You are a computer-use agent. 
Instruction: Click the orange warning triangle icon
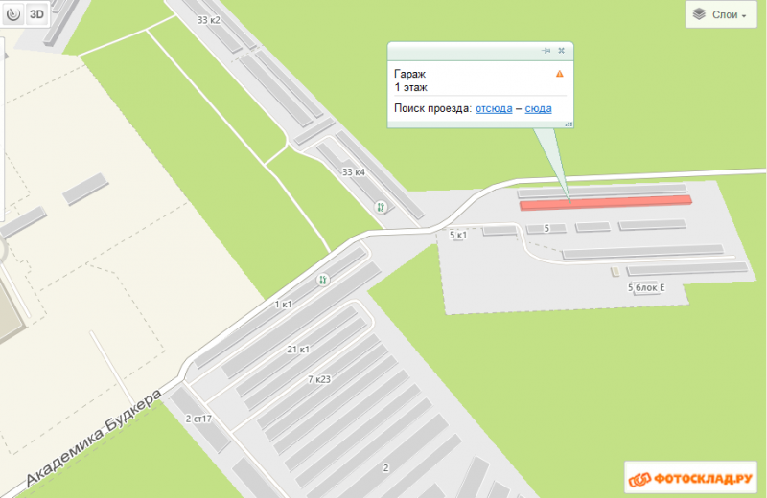click(x=560, y=74)
